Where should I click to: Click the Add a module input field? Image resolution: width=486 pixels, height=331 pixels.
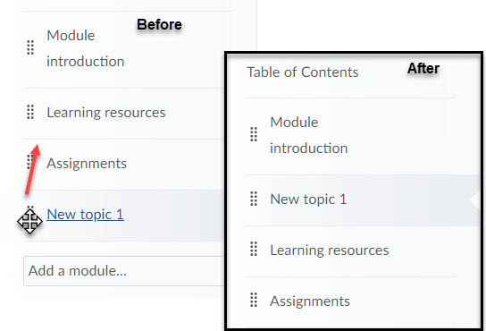pos(124,271)
